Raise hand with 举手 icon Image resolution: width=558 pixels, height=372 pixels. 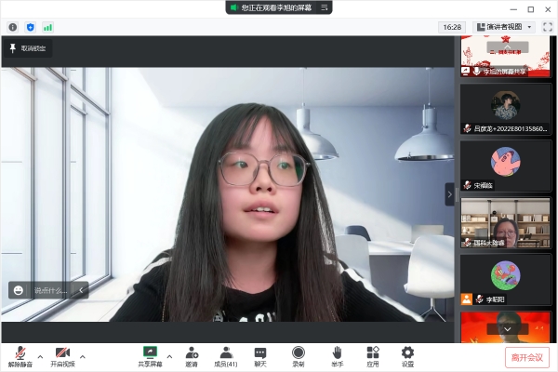pos(337,356)
